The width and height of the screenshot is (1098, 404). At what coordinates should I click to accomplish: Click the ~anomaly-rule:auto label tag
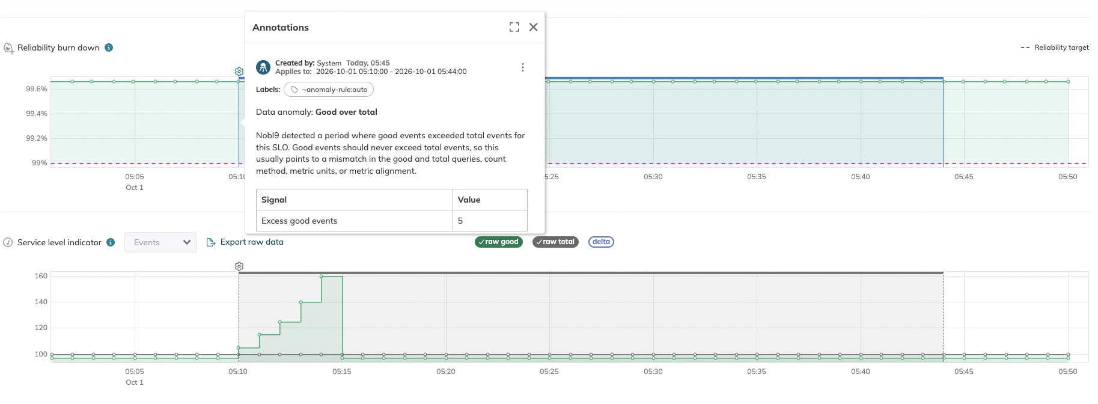(329, 90)
